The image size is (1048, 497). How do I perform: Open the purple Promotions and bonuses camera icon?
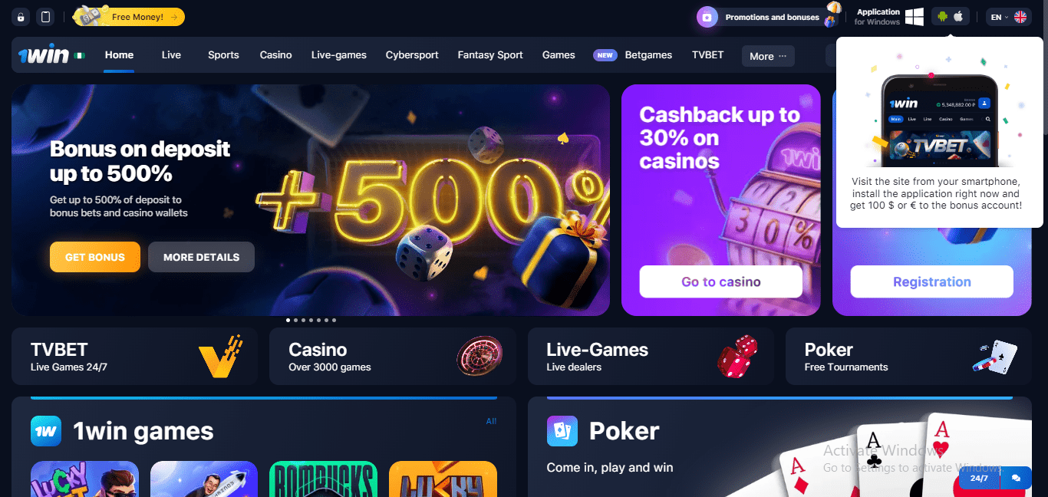[x=707, y=17]
